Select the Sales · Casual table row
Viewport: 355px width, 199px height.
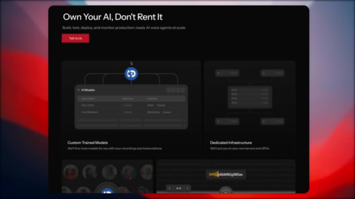(x=131, y=105)
